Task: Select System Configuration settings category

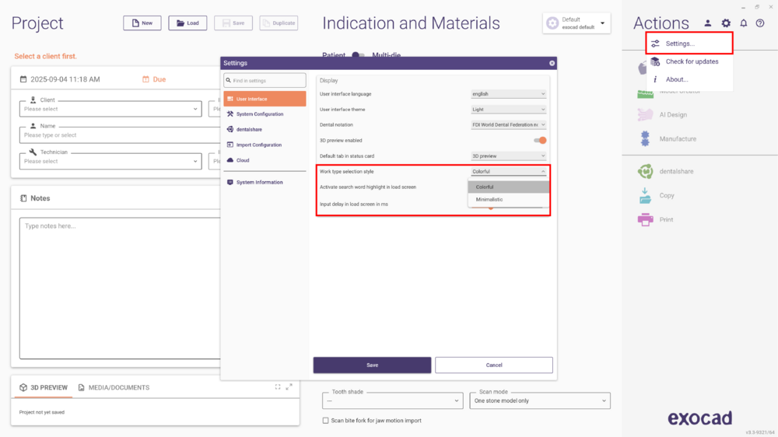Action: click(x=265, y=114)
